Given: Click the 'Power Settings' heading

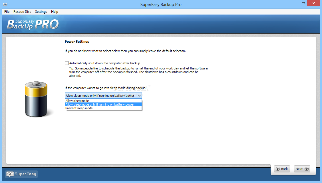Looking at the screenshot, I should pos(77,42).
